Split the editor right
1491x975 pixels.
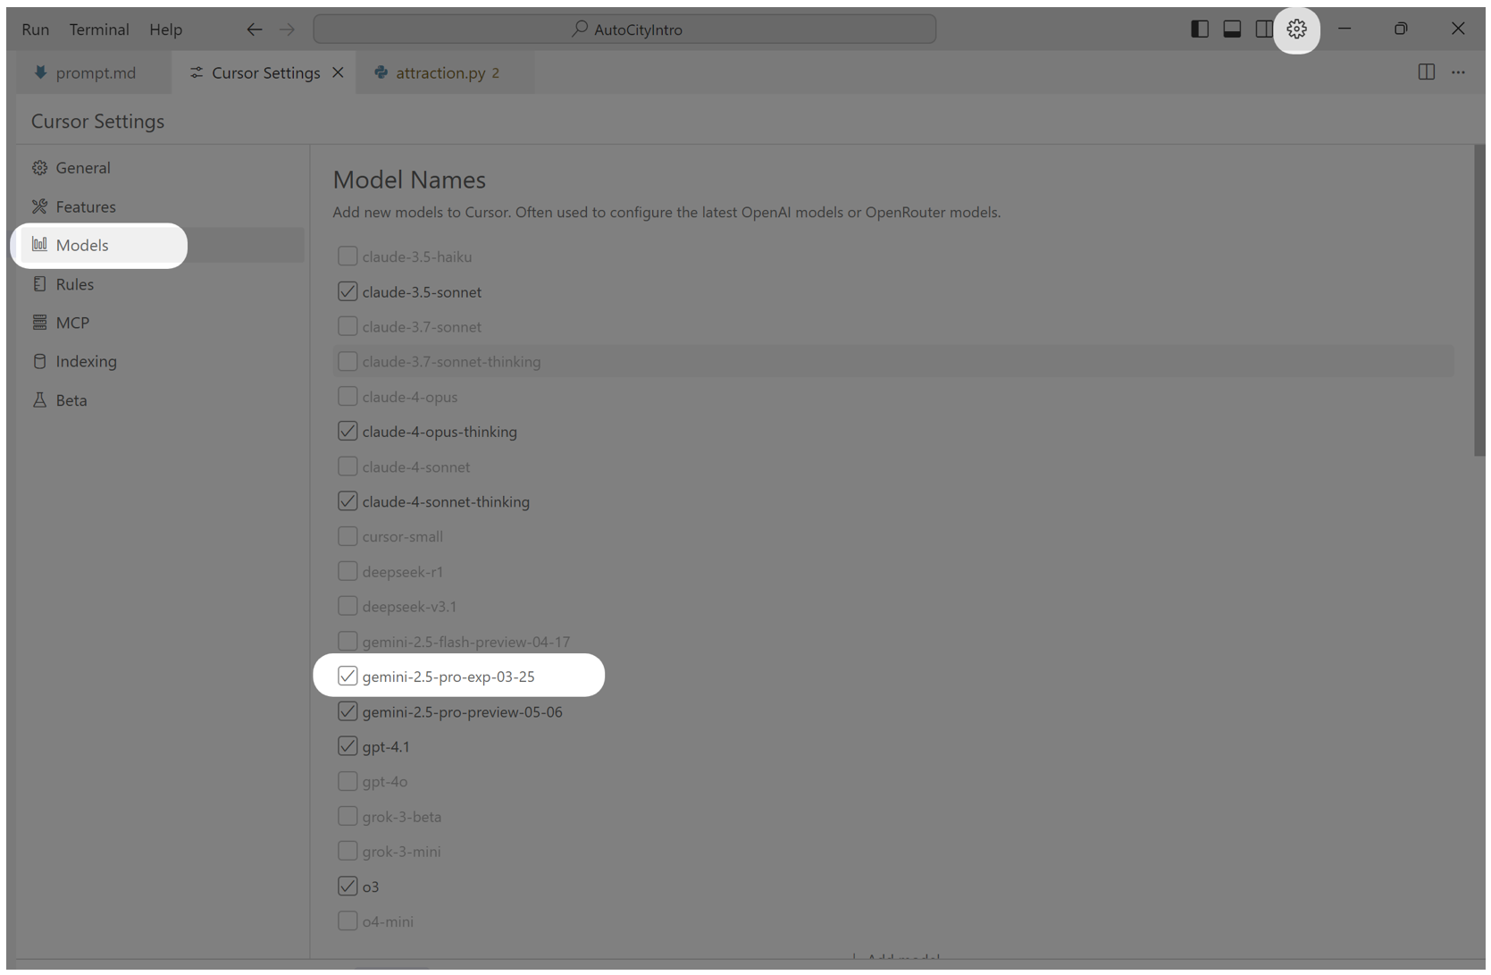point(1426,72)
